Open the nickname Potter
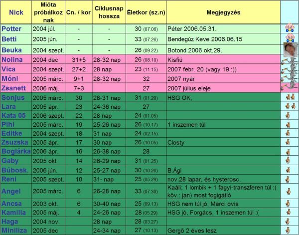Viewport: 299px width, 235px height. tap(12, 28)
